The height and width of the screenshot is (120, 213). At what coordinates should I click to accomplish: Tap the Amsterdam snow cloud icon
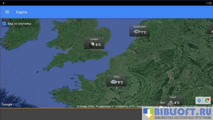[137, 32]
